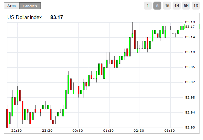Click the 82.90 price axis label
Image resolution: width=203 pixels, height=140 pixels.
pyautogui.click(x=190, y=127)
